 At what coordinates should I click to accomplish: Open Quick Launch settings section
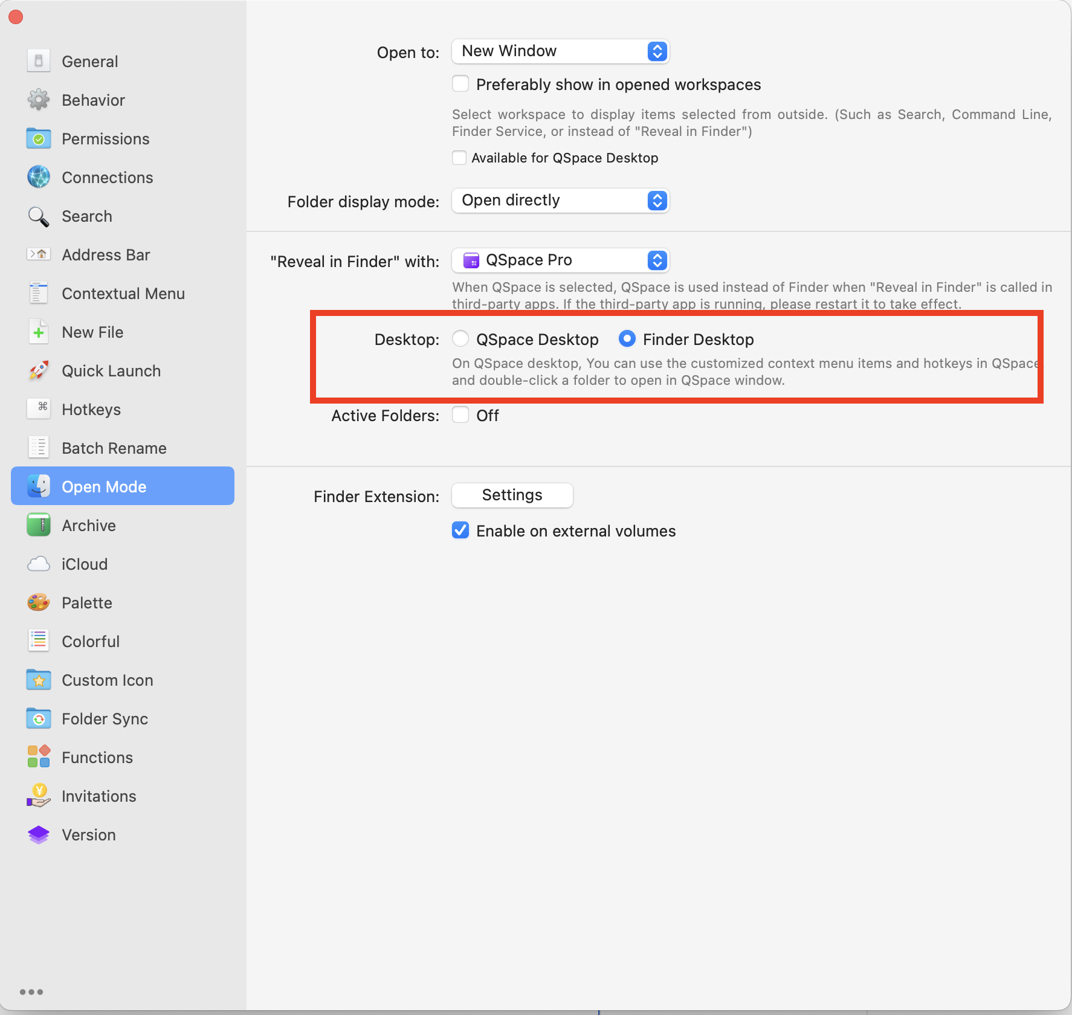tap(123, 370)
